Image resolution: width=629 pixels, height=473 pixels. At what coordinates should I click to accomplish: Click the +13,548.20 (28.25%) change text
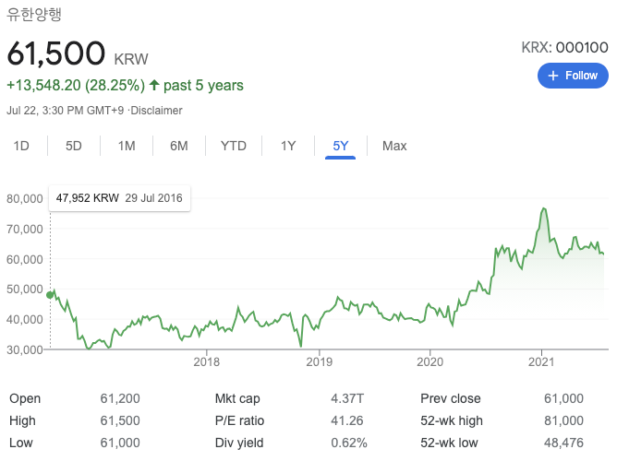[76, 86]
